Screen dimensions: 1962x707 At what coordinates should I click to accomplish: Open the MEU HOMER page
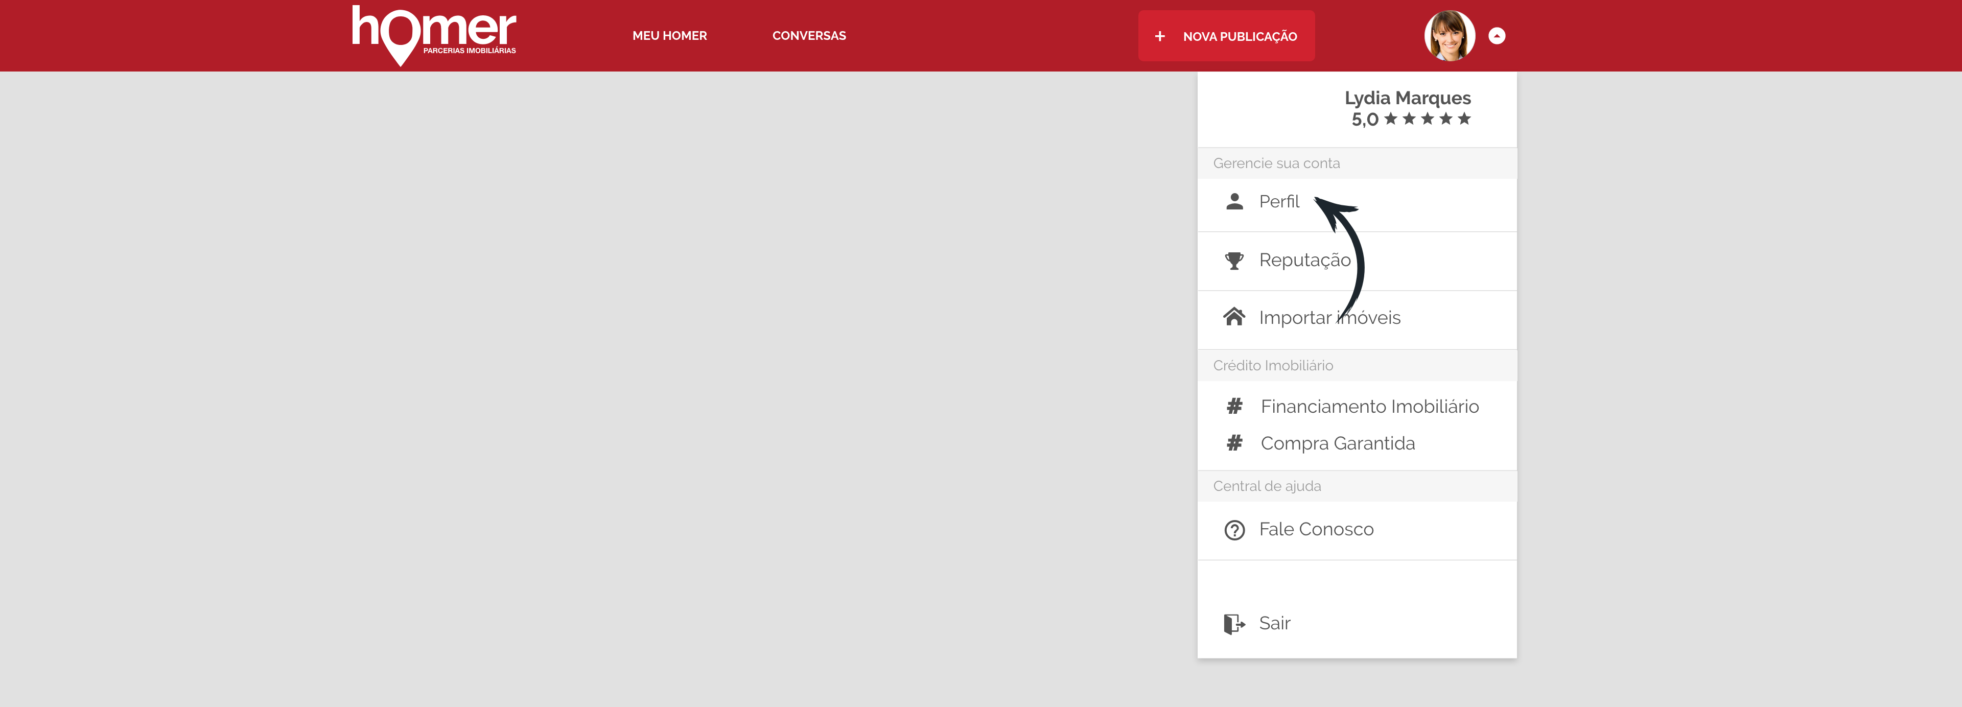tap(669, 36)
